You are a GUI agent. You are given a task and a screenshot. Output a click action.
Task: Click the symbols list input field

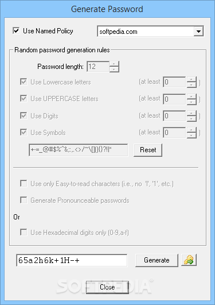[79, 150]
